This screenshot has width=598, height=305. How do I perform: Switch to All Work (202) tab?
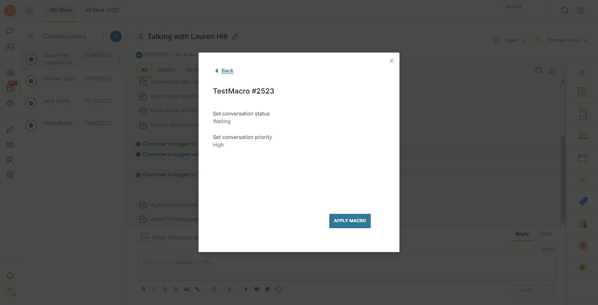tap(102, 10)
